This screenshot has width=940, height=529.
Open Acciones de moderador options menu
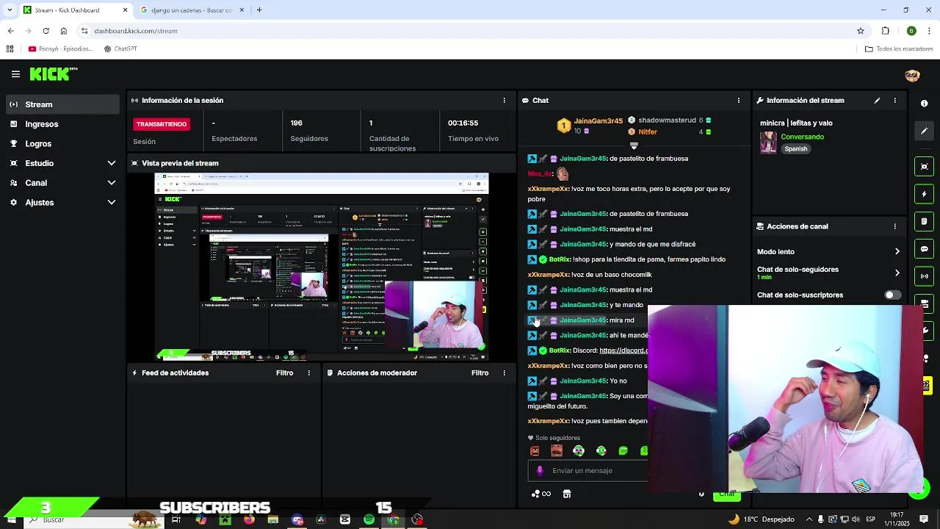click(x=504, y=373)
